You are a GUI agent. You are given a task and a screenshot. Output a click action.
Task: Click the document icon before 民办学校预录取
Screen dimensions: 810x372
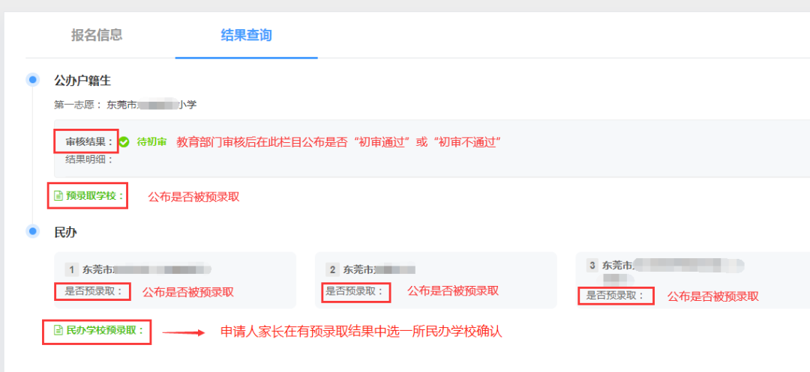[58, 330]
